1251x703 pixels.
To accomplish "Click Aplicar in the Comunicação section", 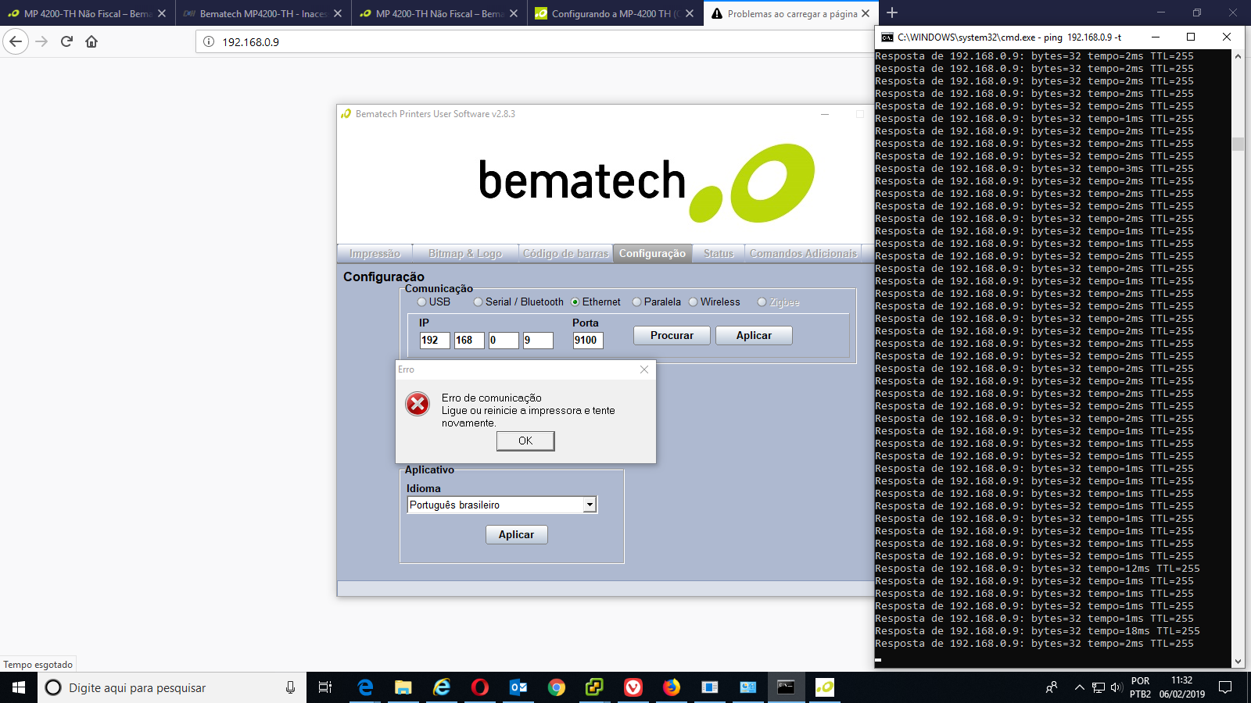I will pos(754,335).
